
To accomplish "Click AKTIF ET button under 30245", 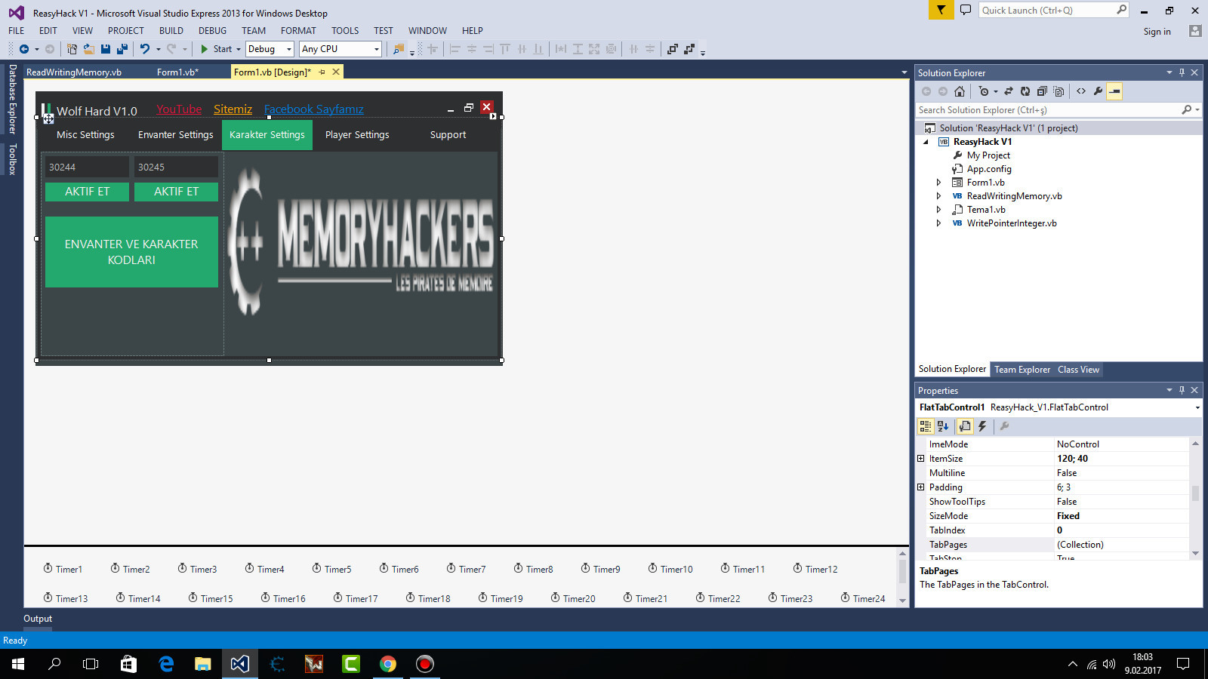I will 176,192.
